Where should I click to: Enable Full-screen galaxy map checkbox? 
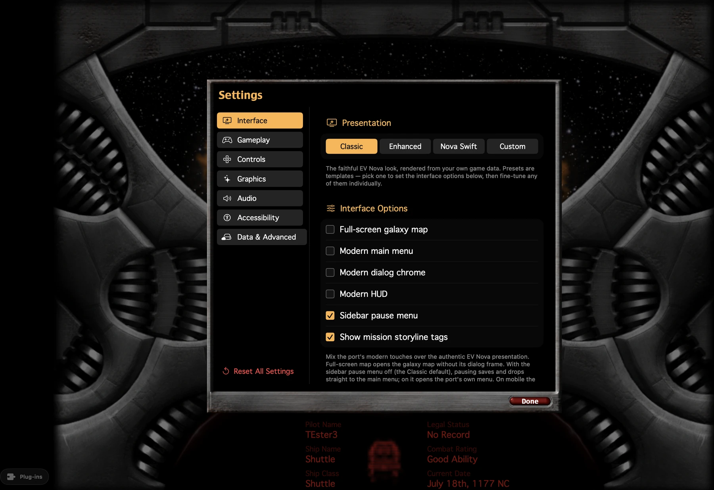point(330,230)
